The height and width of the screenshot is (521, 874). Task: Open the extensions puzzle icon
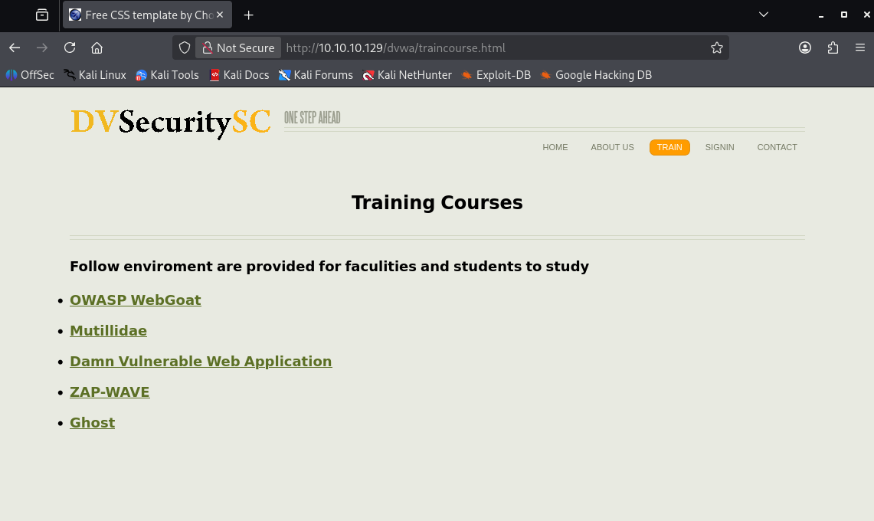point(833,48)
